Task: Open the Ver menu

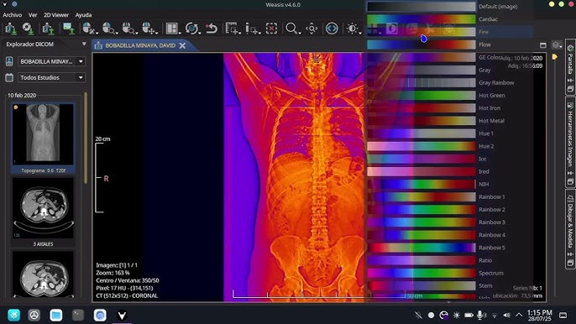Action: tap(33, 15)
